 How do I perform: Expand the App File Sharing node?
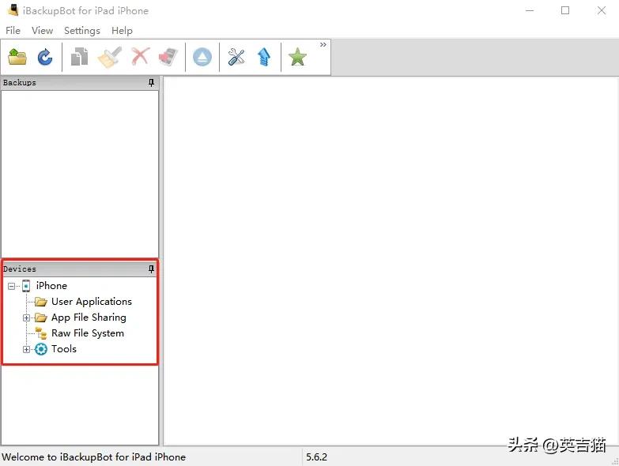(x=26, y=318)
